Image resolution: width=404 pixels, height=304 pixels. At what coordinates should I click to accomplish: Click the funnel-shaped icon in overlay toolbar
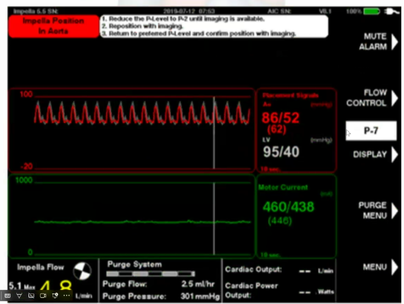[19, 296]
